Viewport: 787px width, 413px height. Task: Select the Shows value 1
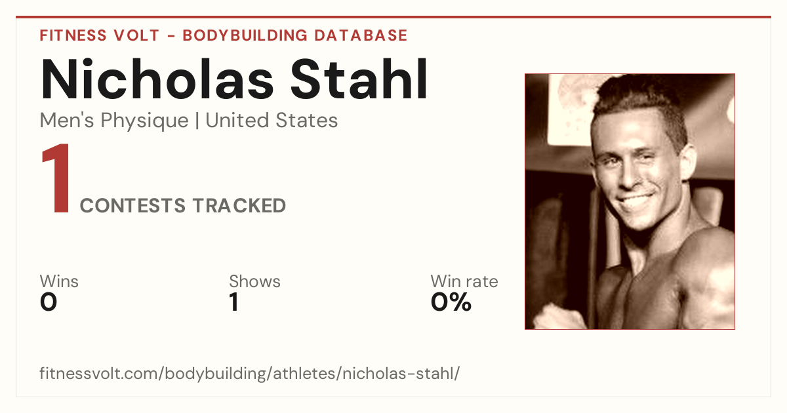pyautogui.click(x=233, y=302)
